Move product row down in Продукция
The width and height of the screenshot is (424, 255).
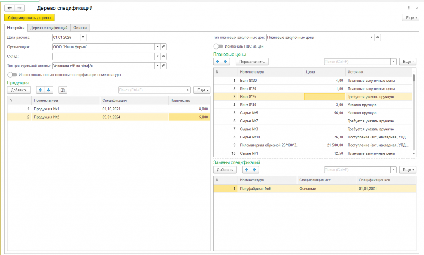tap(48, 90)
